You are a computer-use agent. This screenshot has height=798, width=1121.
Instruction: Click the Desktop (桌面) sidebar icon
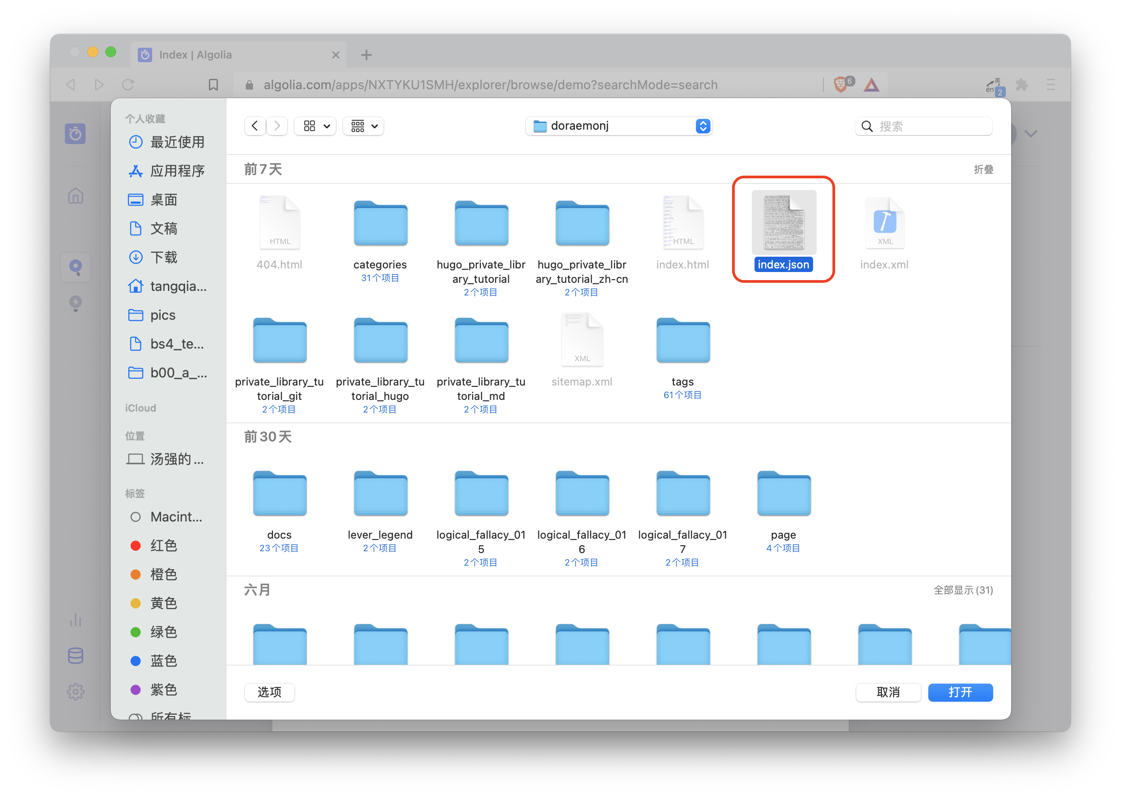point(136,199)
